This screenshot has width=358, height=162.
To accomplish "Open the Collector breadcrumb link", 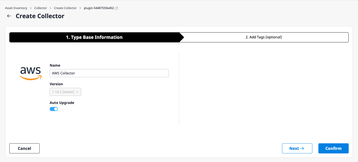I will (x=41, y=8).
